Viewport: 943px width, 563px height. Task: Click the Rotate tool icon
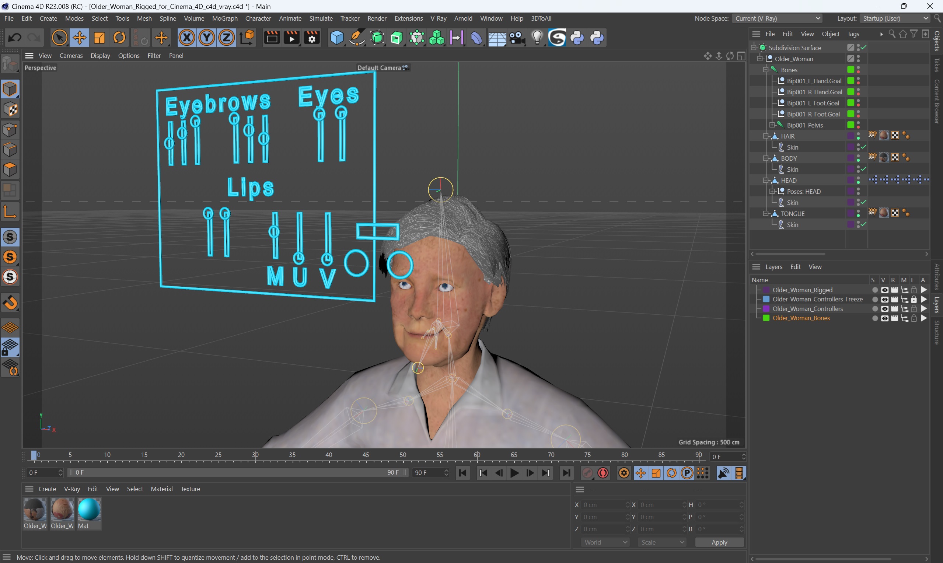[119, 38]
